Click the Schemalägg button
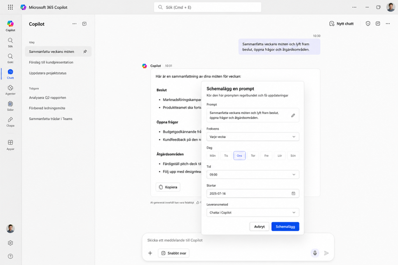The height and width of the screenshot is (265, 398). click(x=285, y=227)
